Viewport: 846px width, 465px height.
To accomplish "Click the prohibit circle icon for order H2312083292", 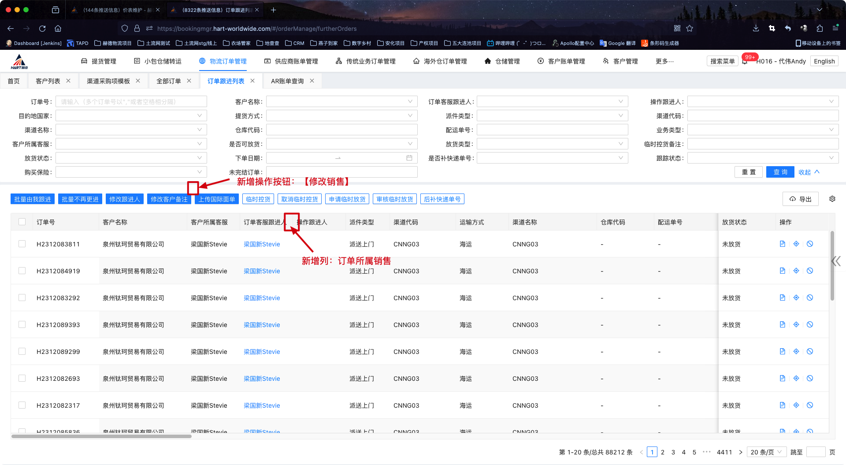I will [x=809, y=298].
